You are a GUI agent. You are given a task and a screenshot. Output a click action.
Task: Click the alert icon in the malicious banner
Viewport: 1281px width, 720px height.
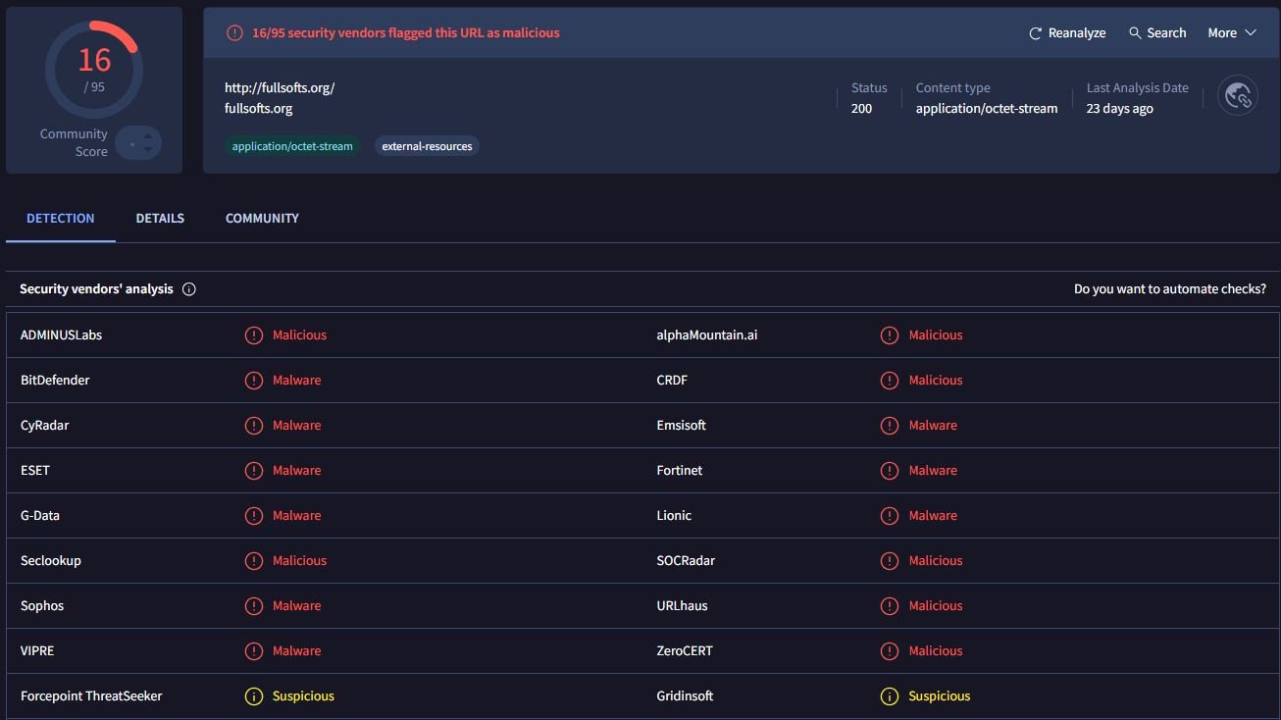(234, 33)
